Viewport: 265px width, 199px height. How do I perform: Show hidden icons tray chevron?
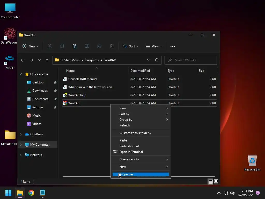[219, 193]
